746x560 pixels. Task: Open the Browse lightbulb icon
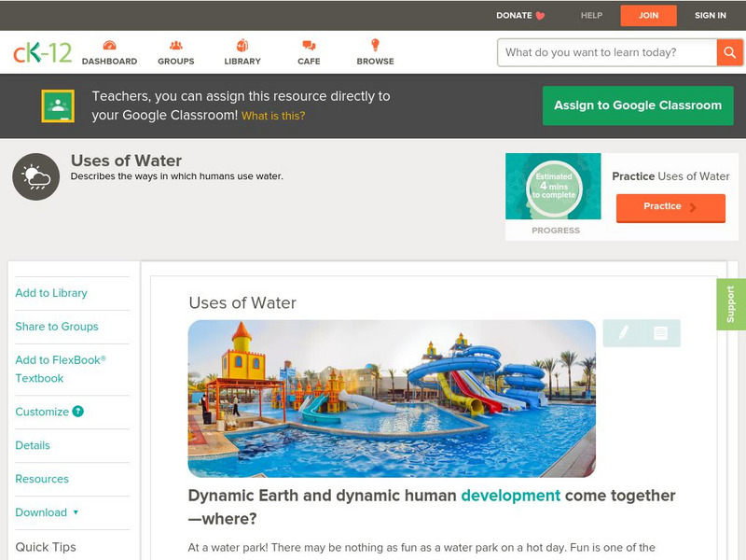tap(375, 46)
